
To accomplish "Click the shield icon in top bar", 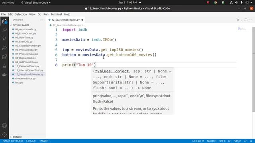I will coord(223,2).
